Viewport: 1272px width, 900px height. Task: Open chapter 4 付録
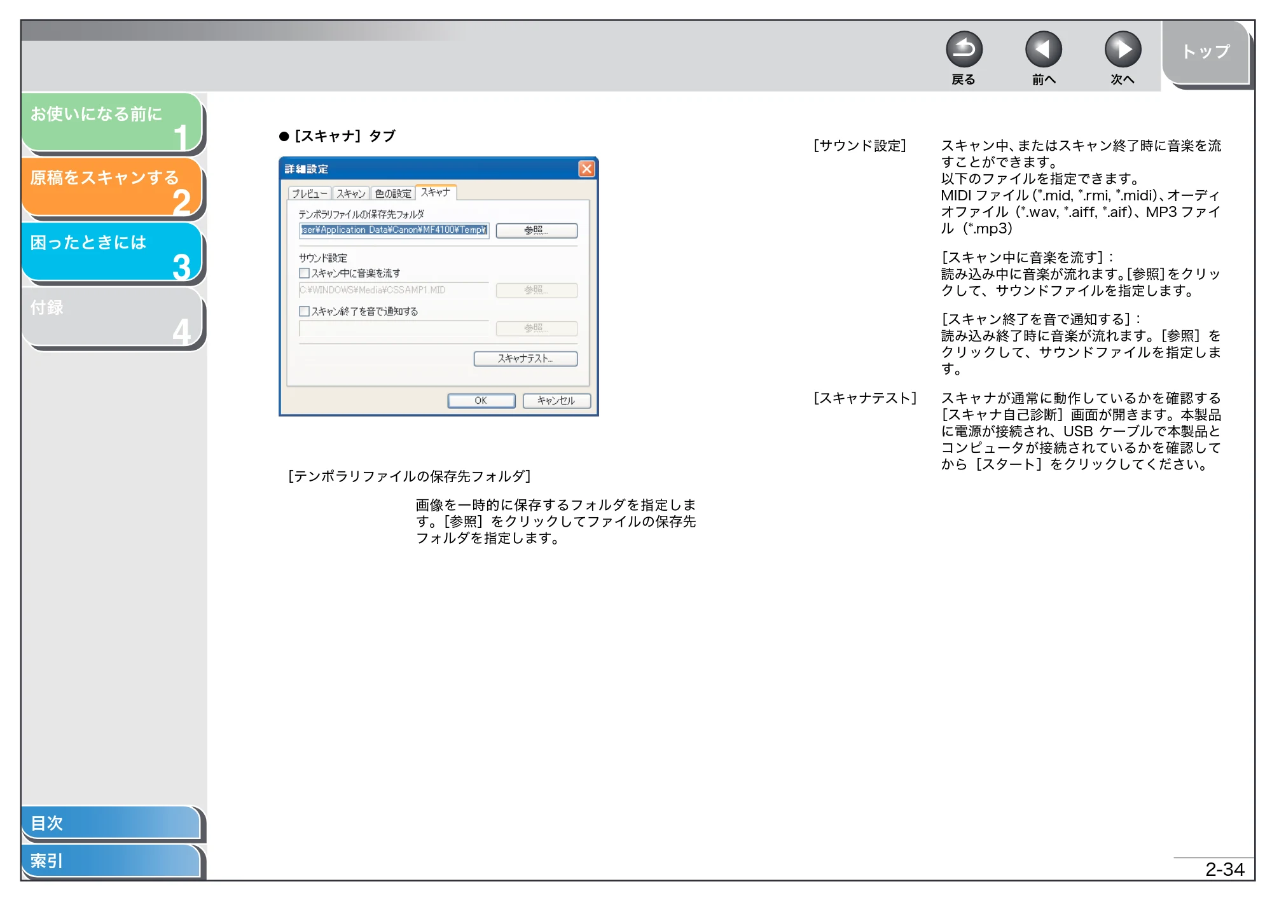tap(112, 316)
